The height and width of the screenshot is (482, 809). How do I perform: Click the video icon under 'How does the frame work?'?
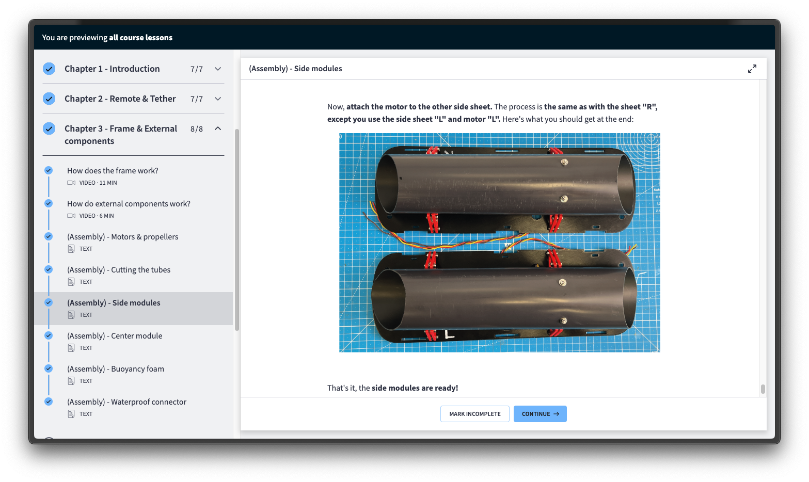(71, 183)
